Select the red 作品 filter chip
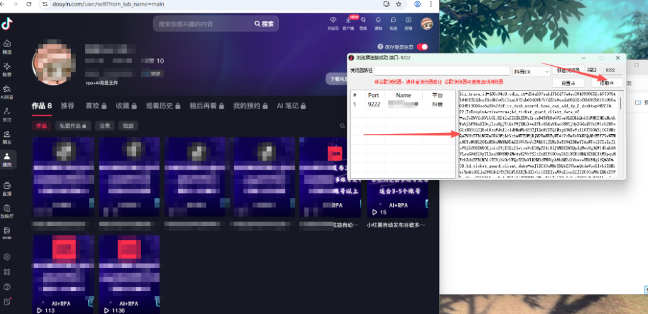 click(x=42, y=125)
